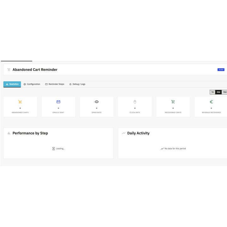Click the v1.0.0 version badge
227x227 pixels.
tap(221, 70)
